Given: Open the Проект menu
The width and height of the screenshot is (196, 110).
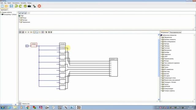Looking at the screenshot, I should click(9, 3).
